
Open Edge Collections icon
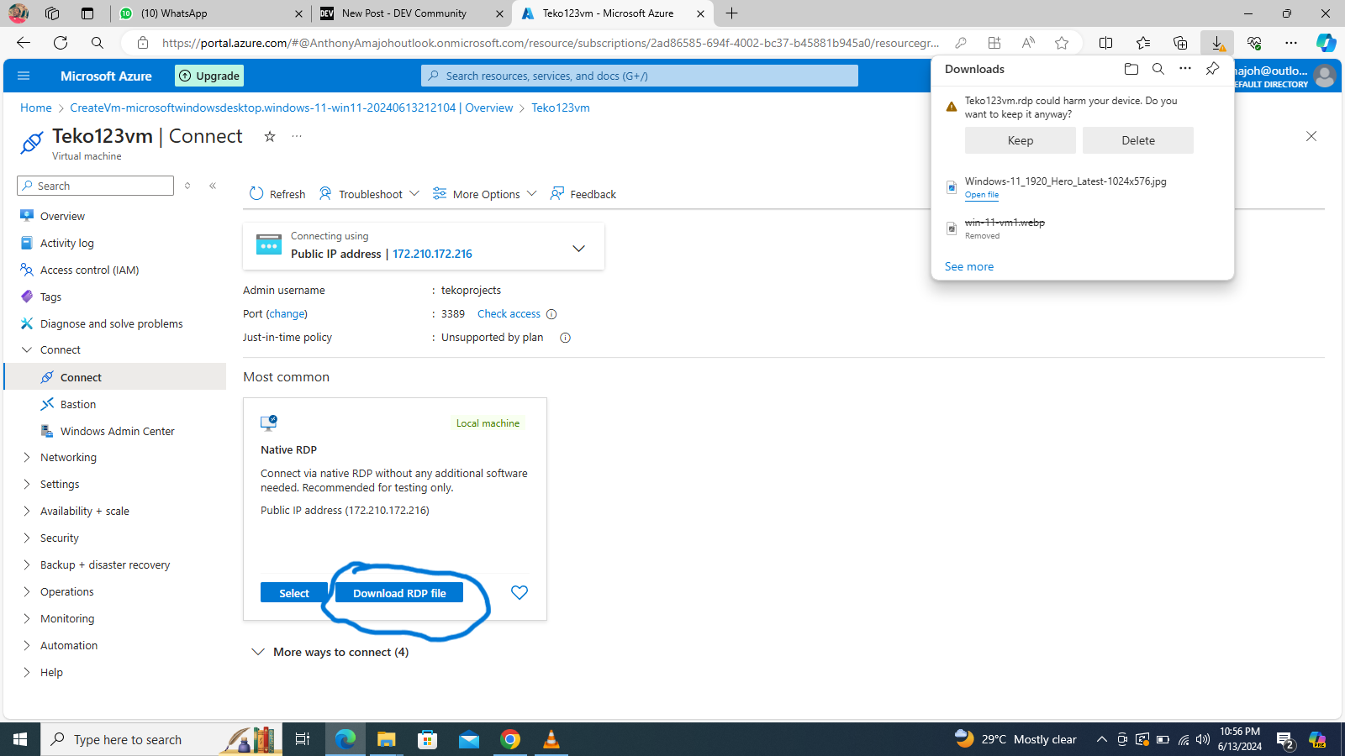pos(1180,43)
